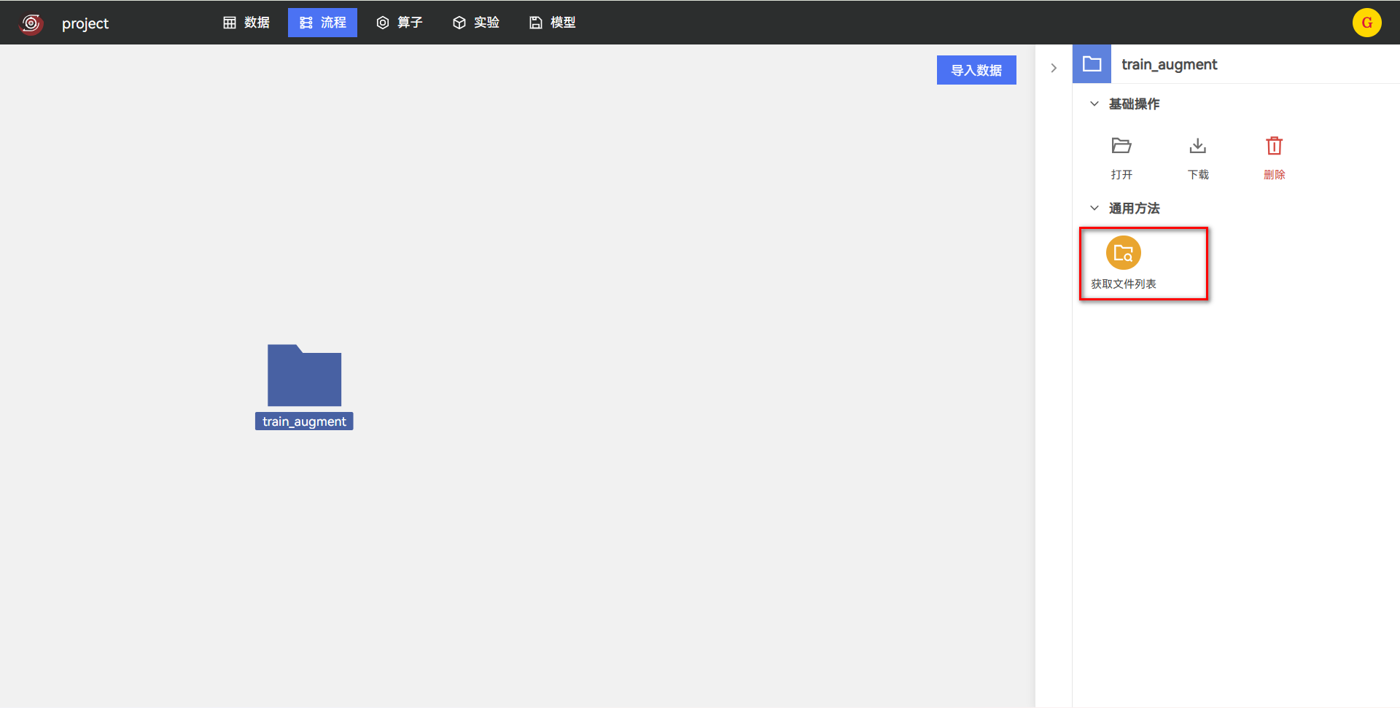Open the 数据 tab
This screenshot has height=708, width=1400.
(246, 23)
